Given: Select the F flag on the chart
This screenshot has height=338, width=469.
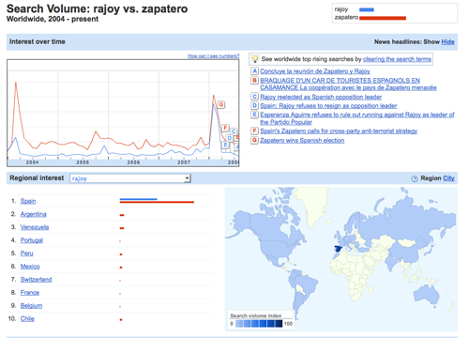Looking at the screenshot, I should (225, 128).
